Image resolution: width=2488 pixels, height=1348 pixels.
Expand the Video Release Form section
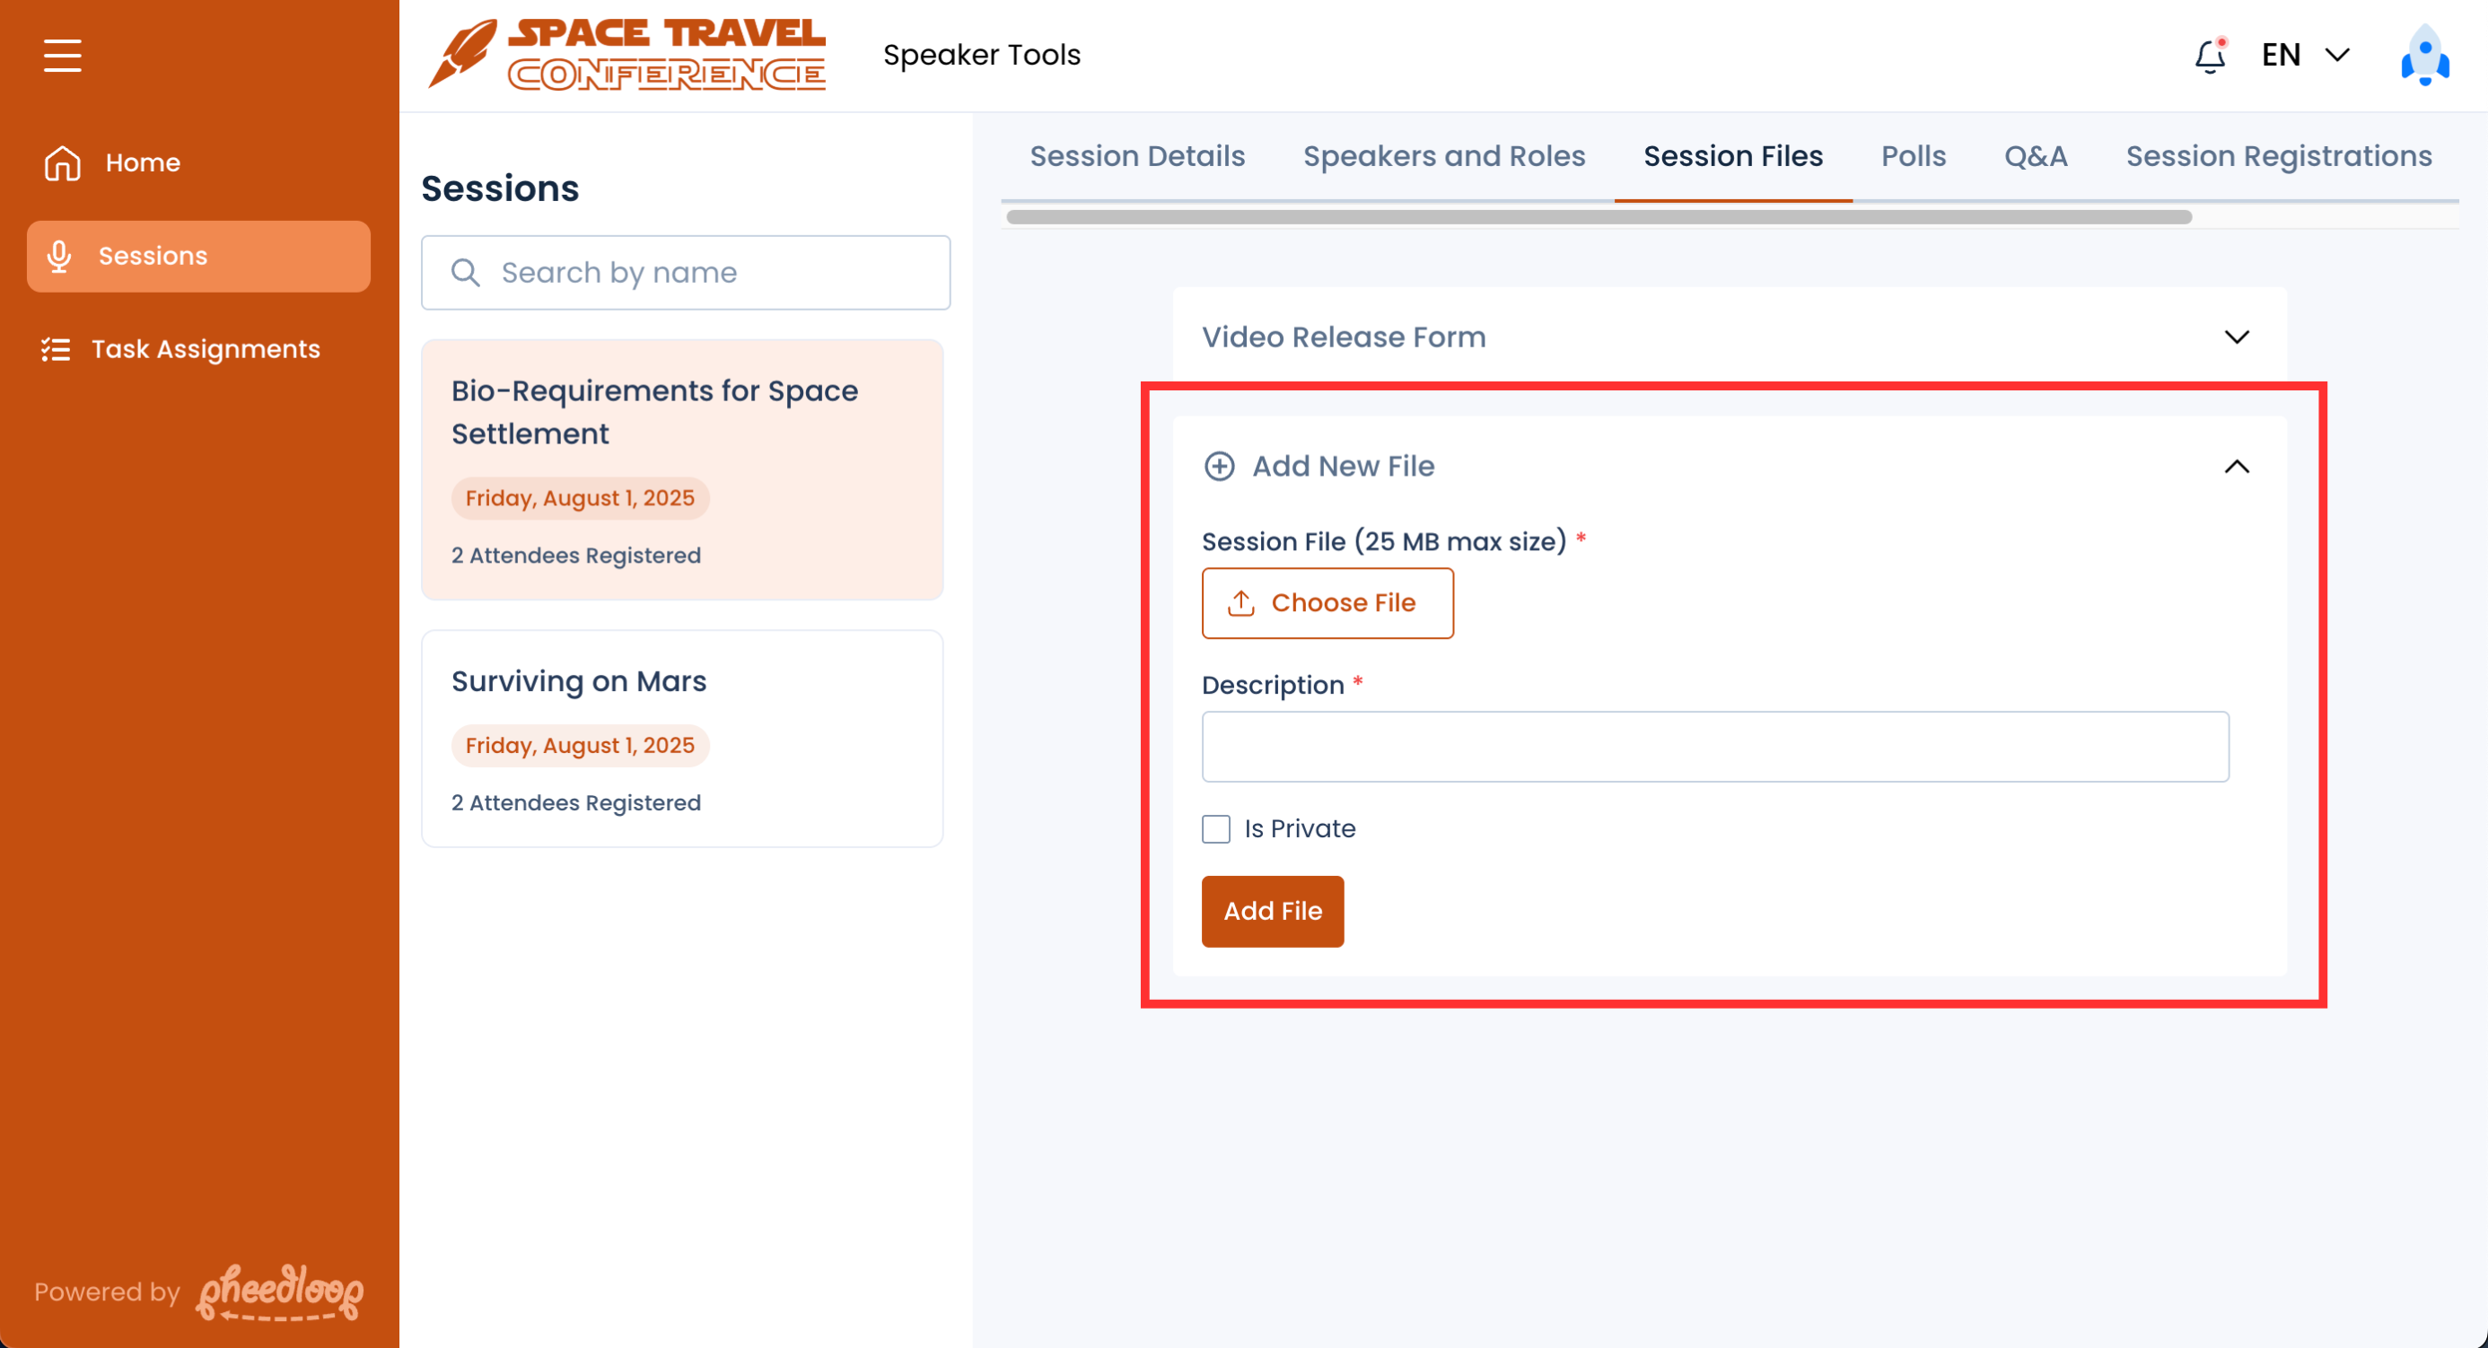(x=1729, y=336)
